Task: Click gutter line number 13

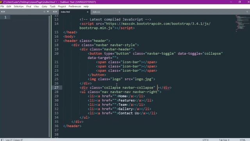Action: [56, 19]
